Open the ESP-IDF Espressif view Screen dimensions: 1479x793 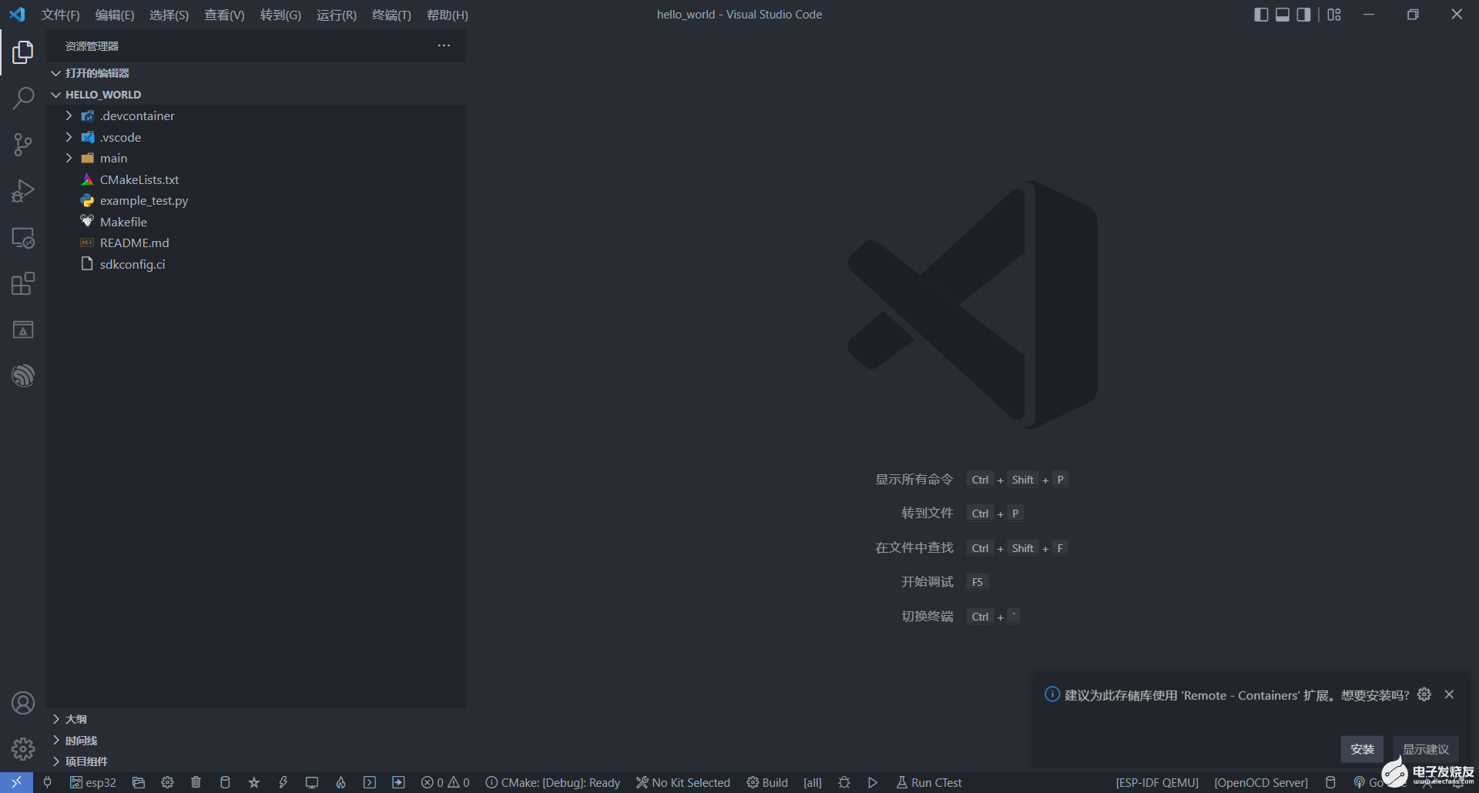[23, 376]
